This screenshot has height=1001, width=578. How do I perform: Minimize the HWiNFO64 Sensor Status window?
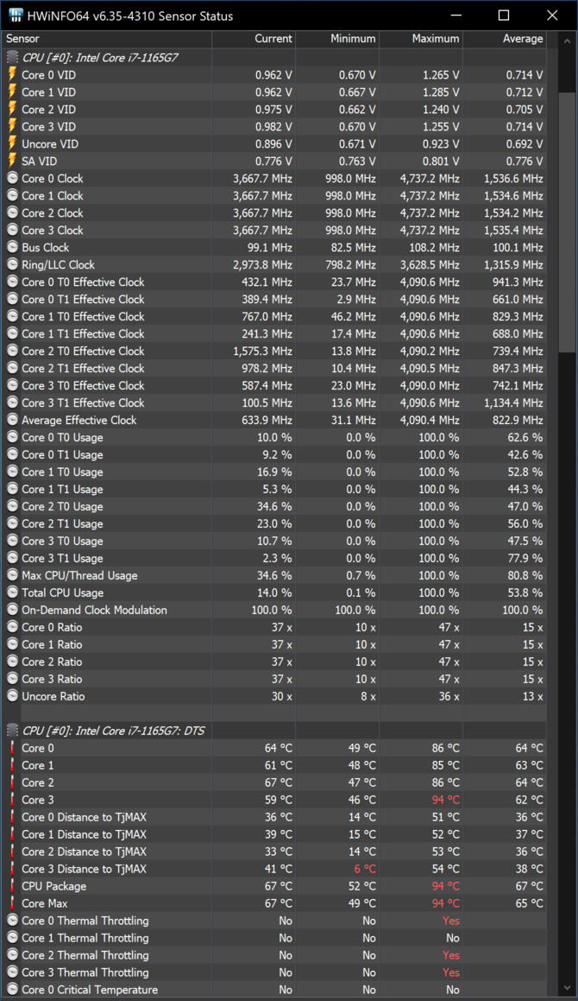click(455, 16)
